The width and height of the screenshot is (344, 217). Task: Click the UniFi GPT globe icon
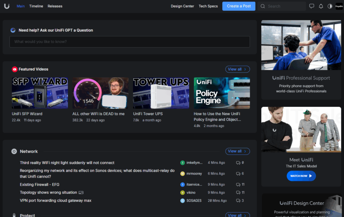13,30
